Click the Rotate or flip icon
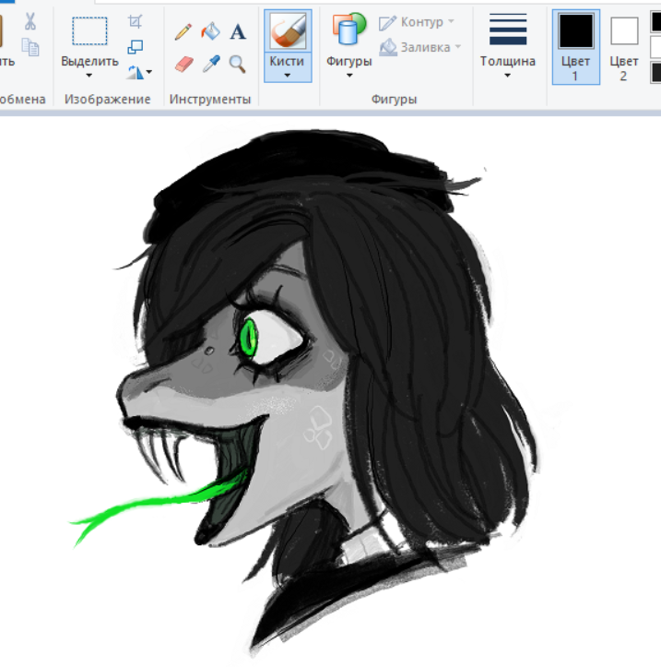The image size is (661, 667). pos(136,72)
